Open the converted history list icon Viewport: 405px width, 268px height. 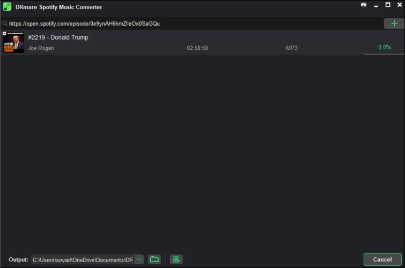(176, 259)
